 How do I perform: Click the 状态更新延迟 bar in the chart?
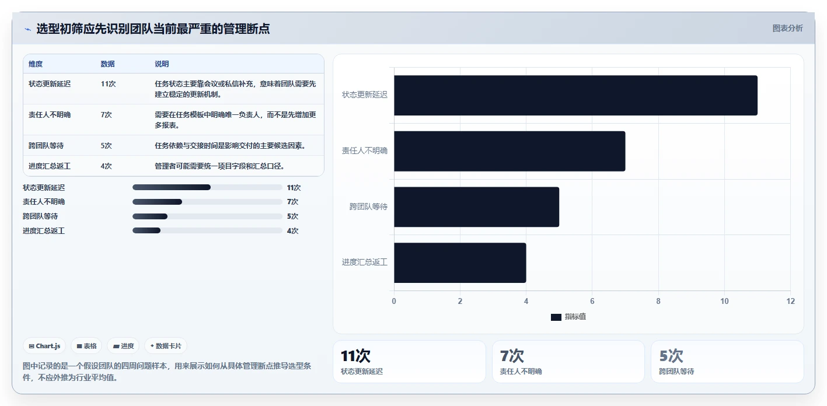click(575, 95)
